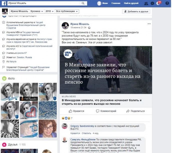Open Grigory Sandomirsky's comment avatar
This screenshot has height=153, width=172.
pyautogui.click(x=65, y=126)
